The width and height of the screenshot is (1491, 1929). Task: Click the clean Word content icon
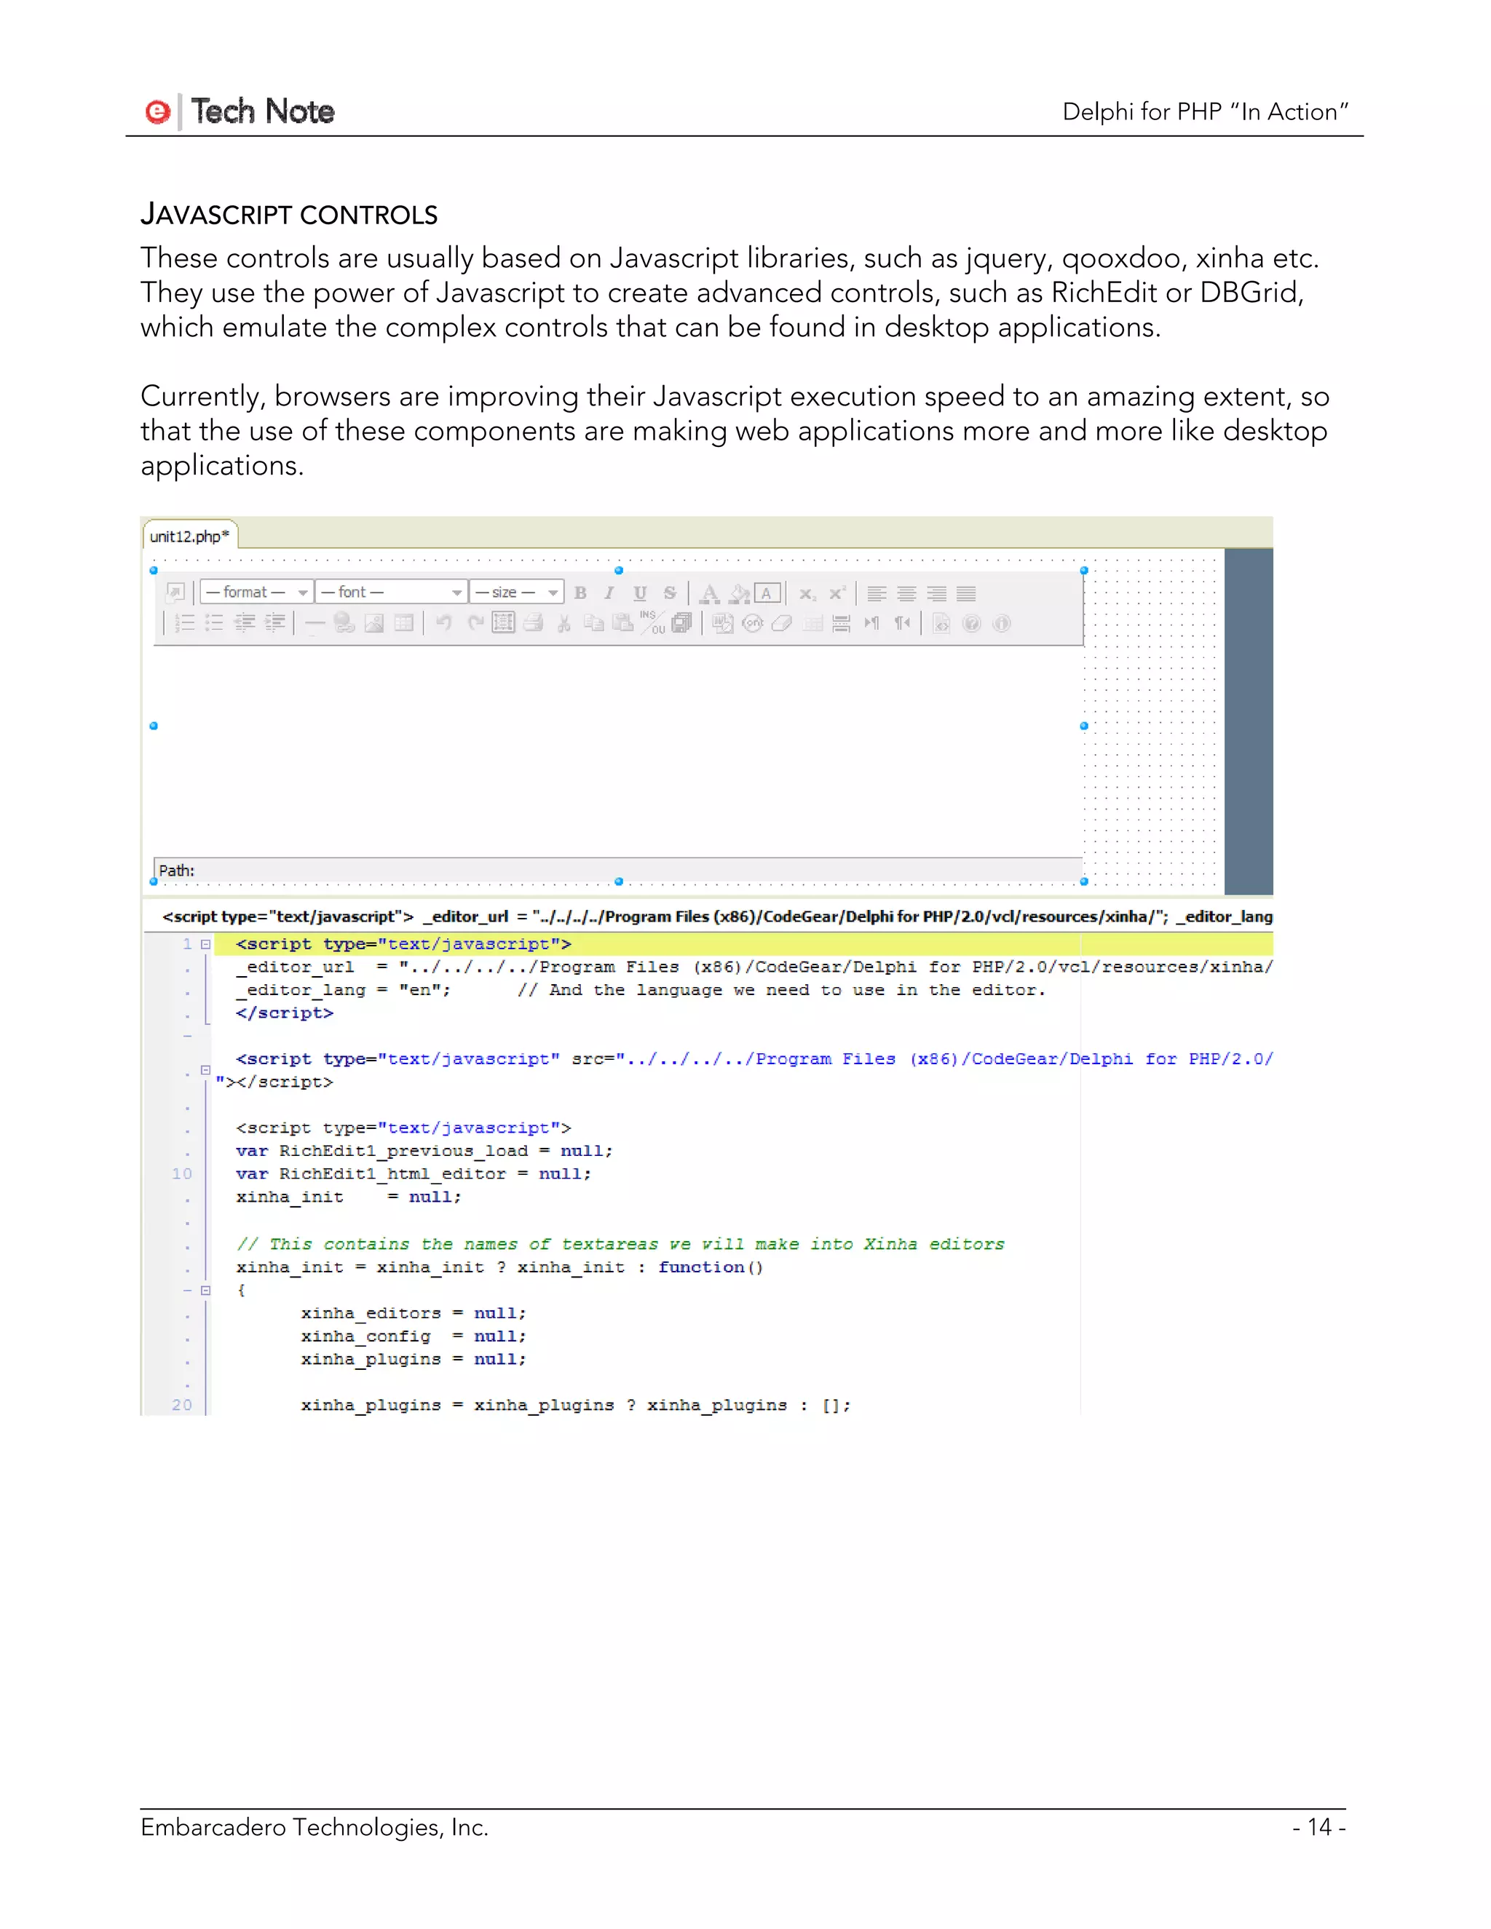[724, 624]
